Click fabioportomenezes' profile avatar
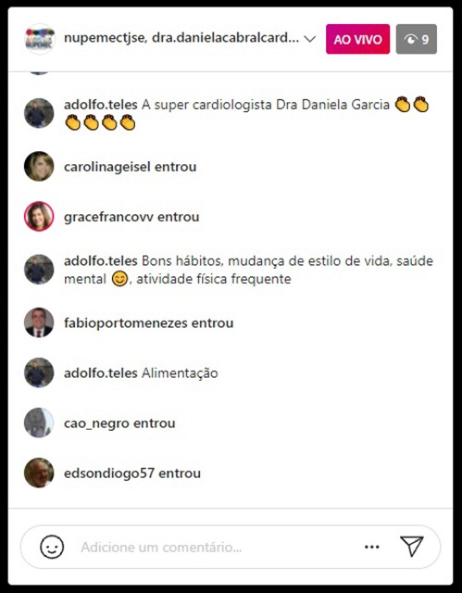The height and width of the screenshot is (593, 462). click(x=39, y=322)
